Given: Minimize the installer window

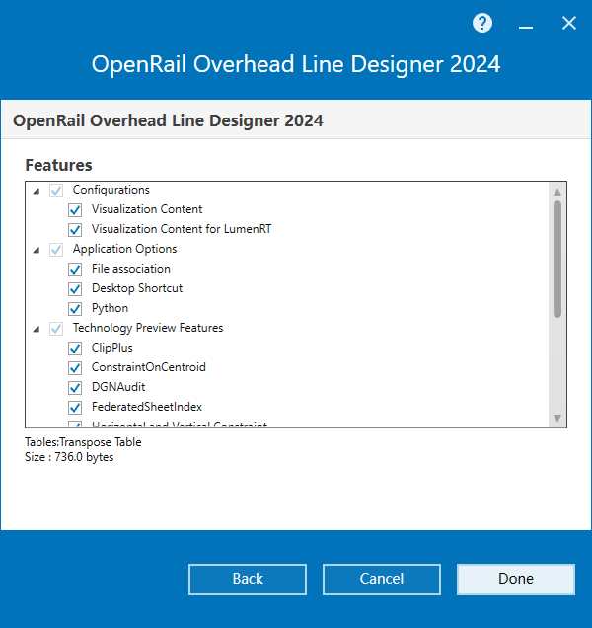Looking at the screenshot, I should [526, 28].
